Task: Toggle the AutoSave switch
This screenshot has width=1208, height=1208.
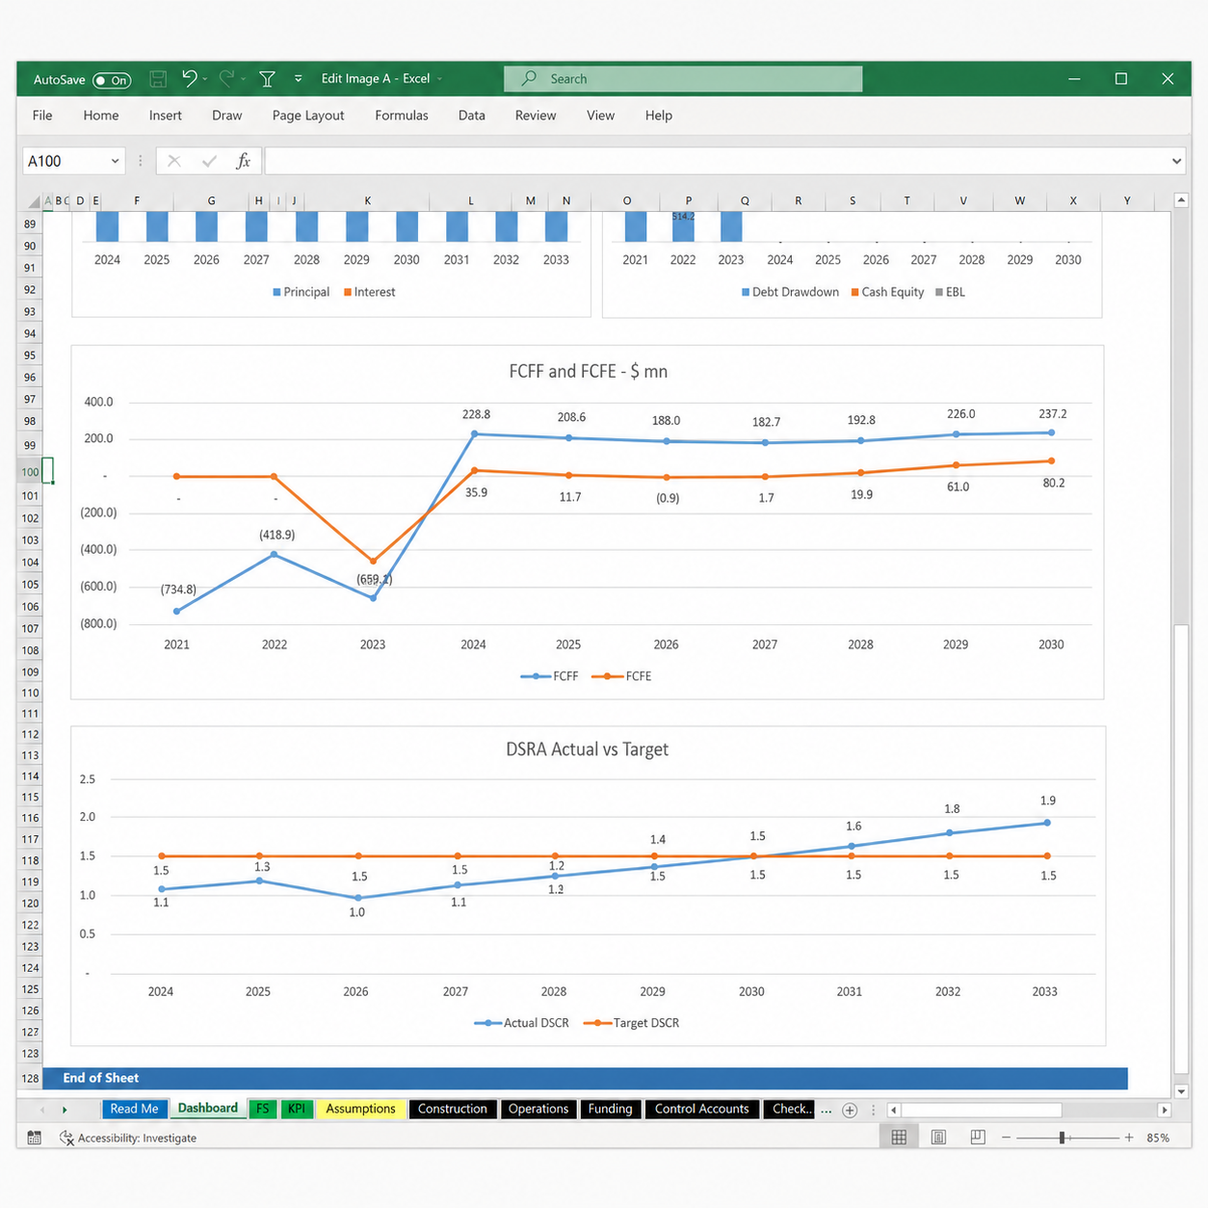Action: click(112, 80)
